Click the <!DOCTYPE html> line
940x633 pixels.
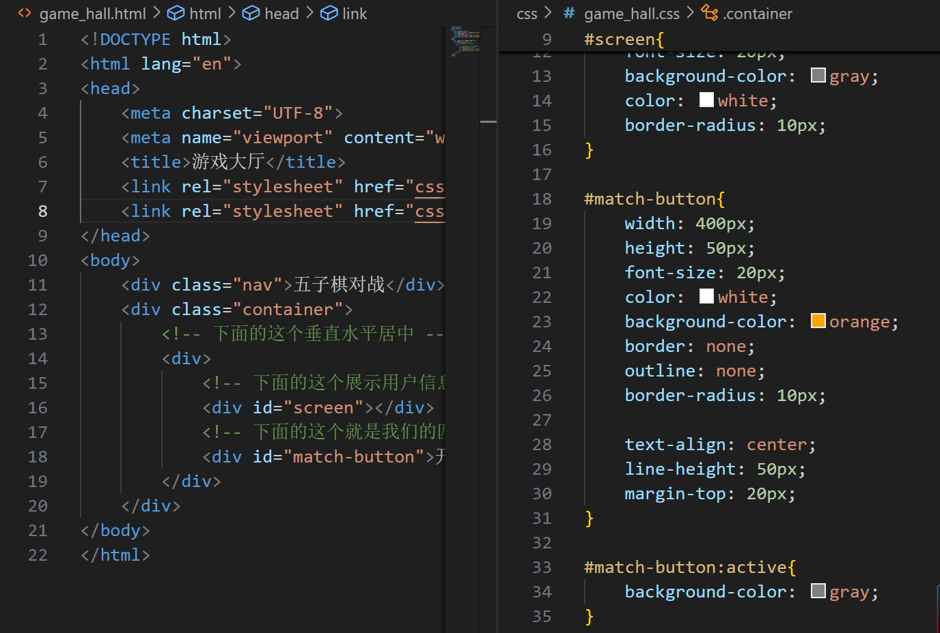pyautogui.click(x=156, y=40)
